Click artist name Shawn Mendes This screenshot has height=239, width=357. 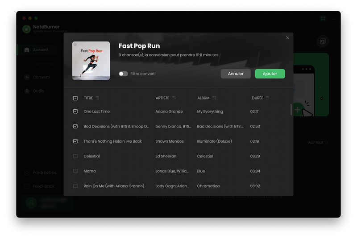[170, 141]
